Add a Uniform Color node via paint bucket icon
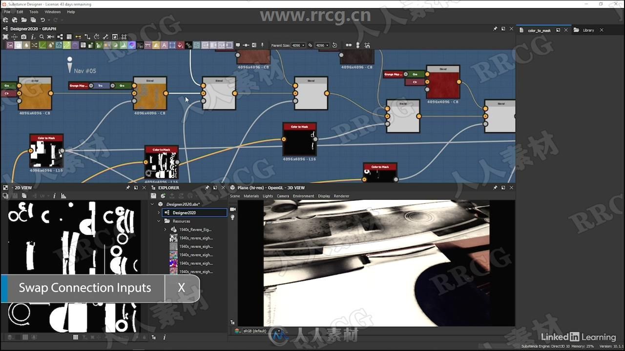 pyautogui.click(x=180, y=45)
